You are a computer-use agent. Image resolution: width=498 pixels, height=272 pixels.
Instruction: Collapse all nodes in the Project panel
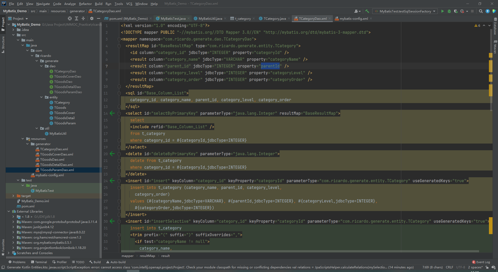pyautogui.click(x=83, y=18)
